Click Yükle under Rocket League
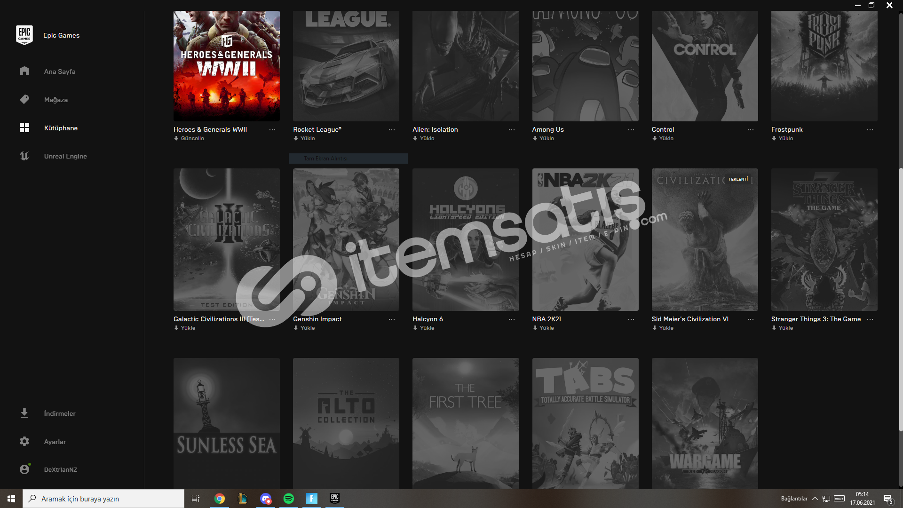This screenshot has width=903, height=508. (x=304, y=138)
